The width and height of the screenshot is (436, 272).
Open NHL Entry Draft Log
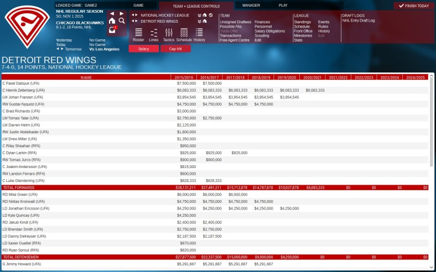358,20
